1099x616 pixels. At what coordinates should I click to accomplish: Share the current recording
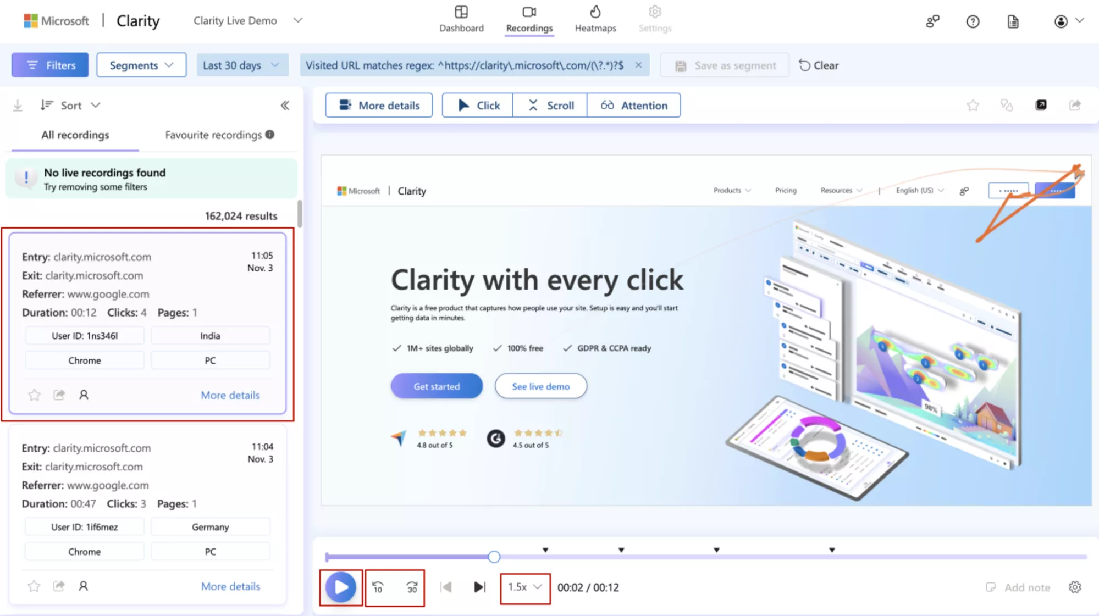[x=1075, y=105]
